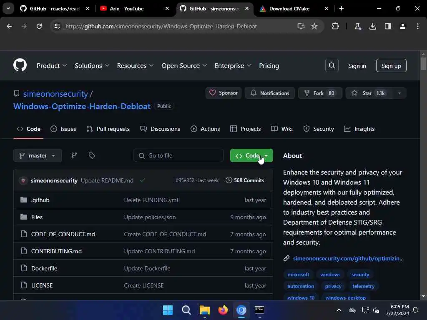Open the Security tab
The image size is (427, 320).
tap(318, 129)
